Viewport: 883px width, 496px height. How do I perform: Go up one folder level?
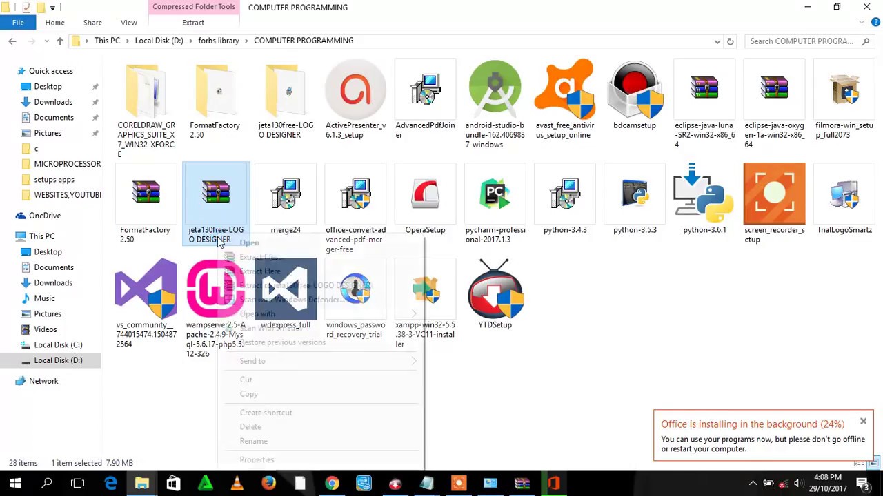click(x=60, y=41)
